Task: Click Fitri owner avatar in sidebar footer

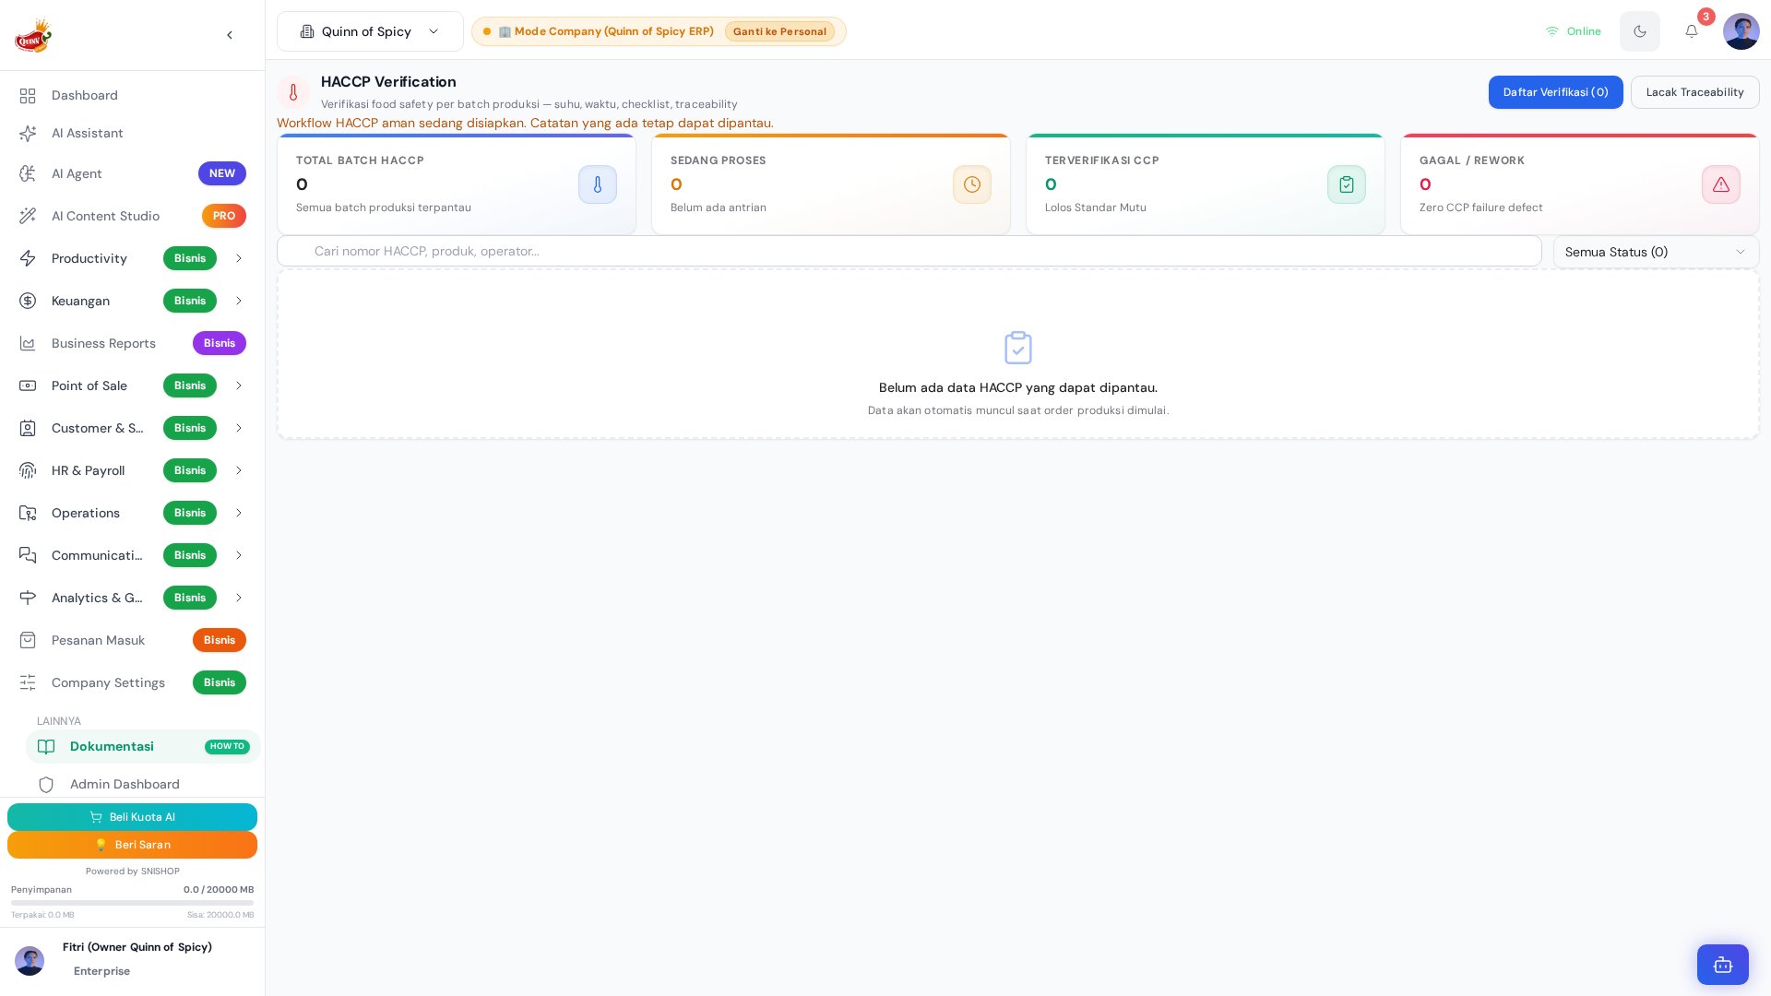Action: pos(30,961)
